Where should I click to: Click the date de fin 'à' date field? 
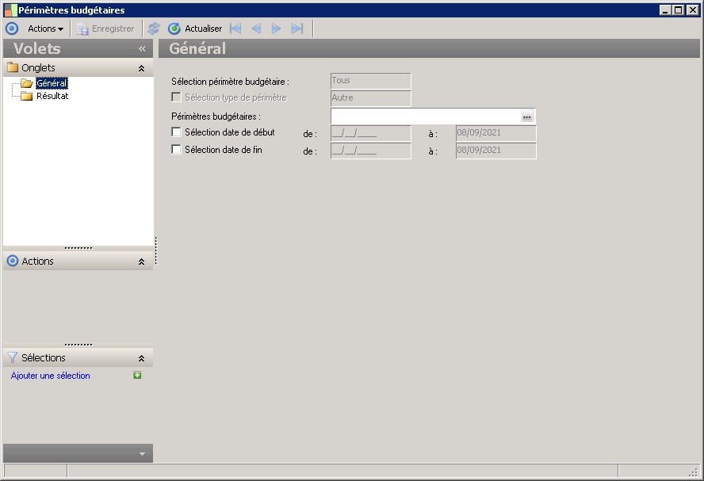click(x=495, y=151)
